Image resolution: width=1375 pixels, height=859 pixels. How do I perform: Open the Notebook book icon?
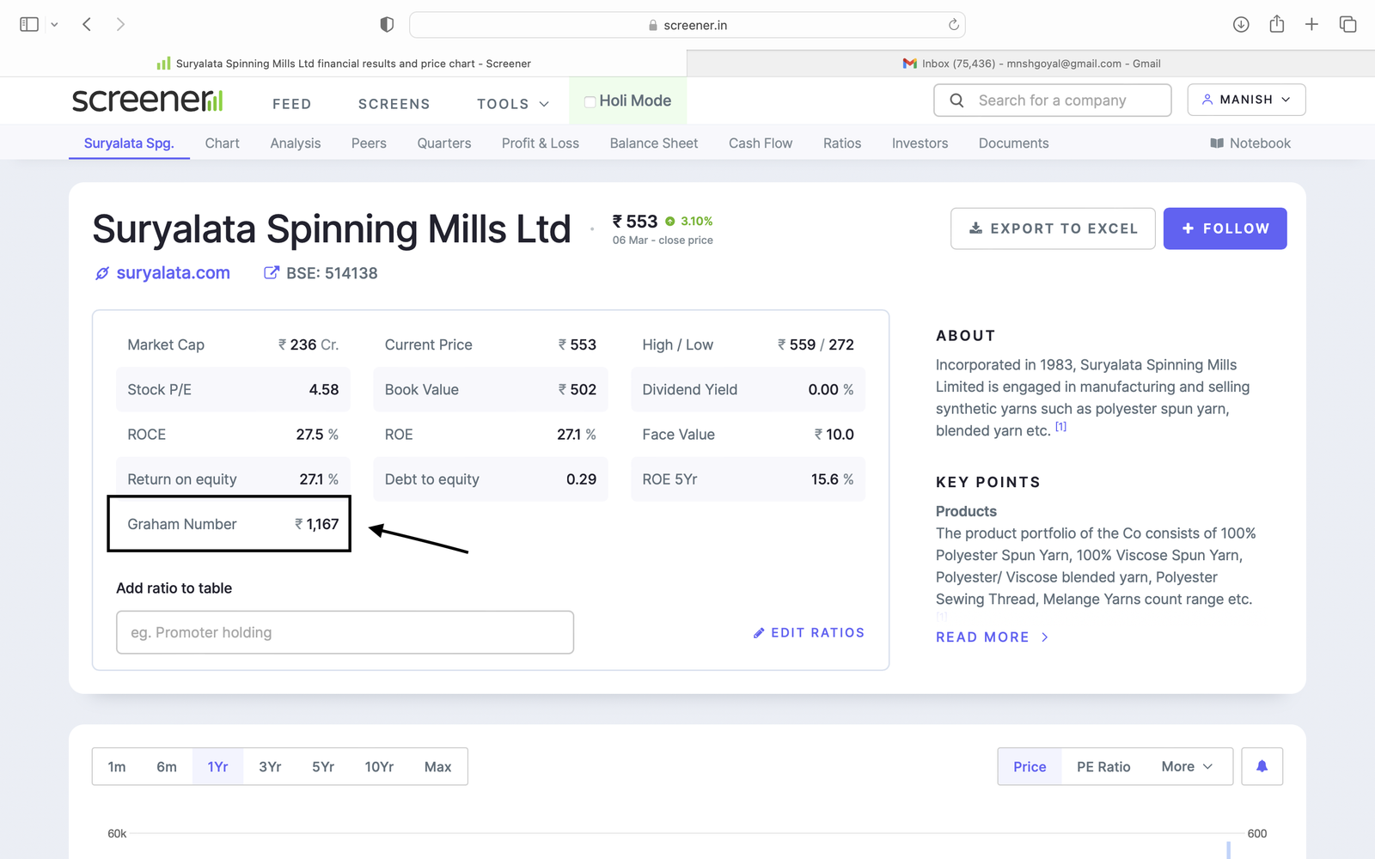click(1217, 143)
